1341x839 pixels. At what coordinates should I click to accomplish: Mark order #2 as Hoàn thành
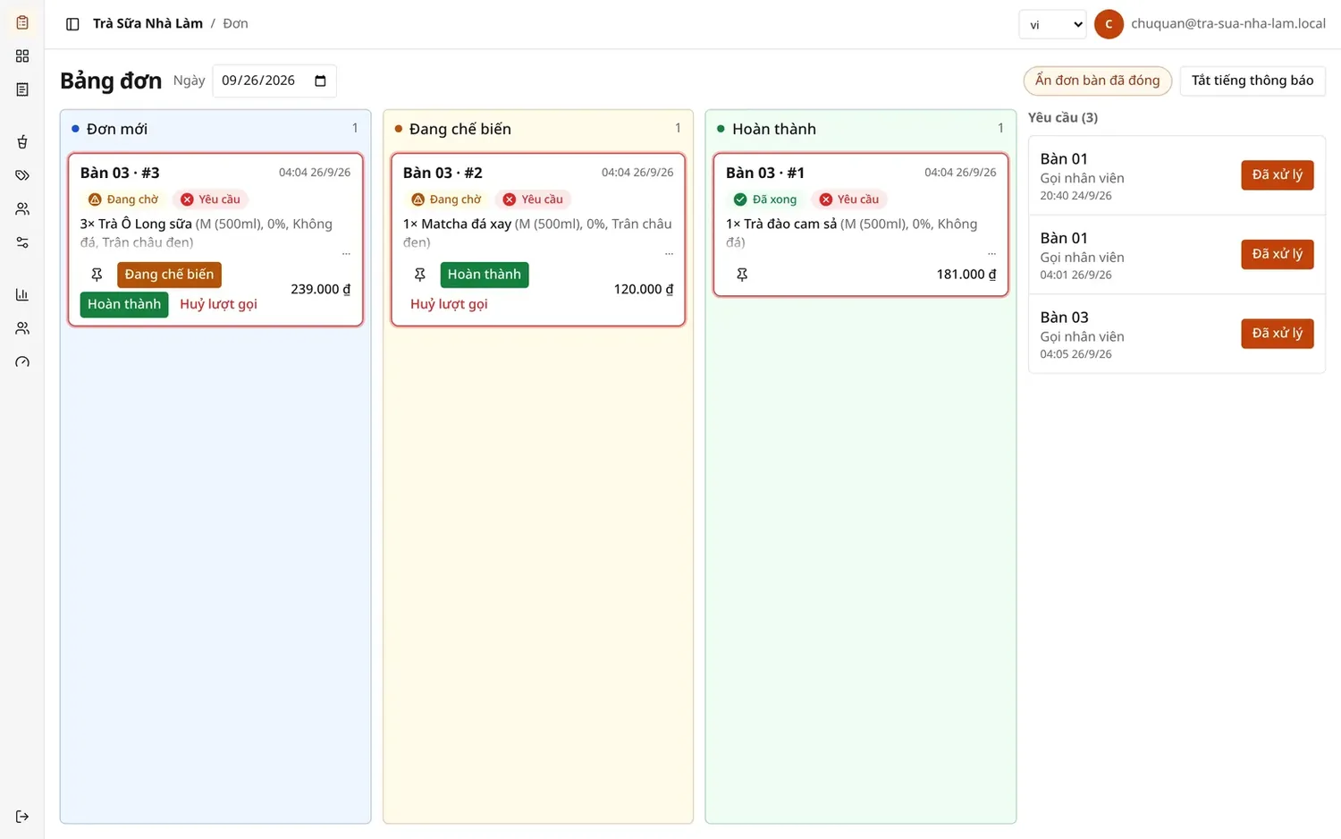[484, 275]
